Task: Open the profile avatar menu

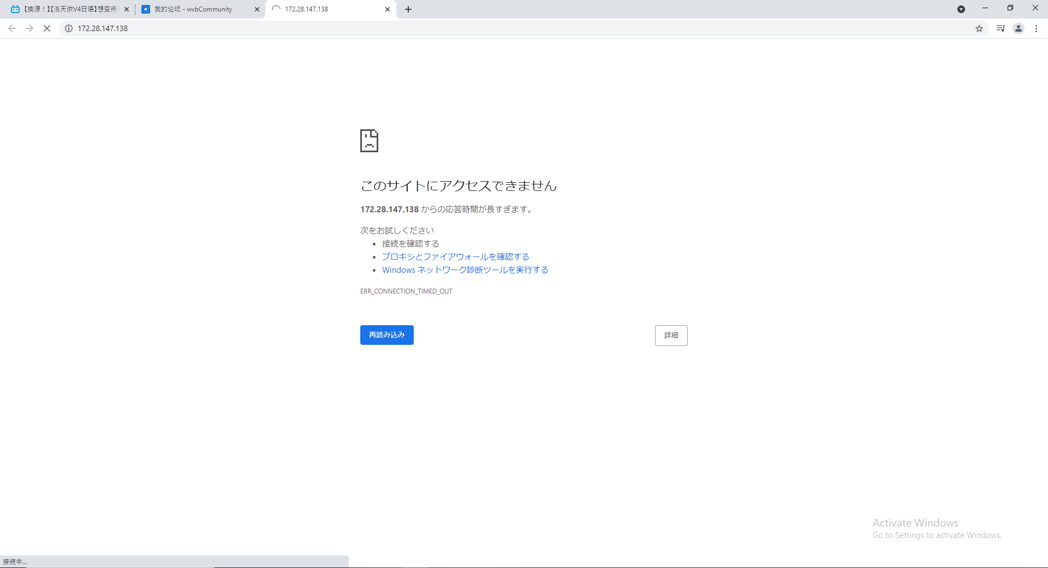Action: (x=1019, y=28)
